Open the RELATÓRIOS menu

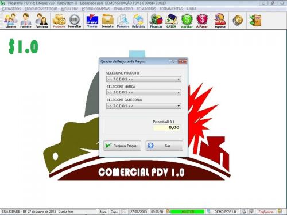(146, 9)
